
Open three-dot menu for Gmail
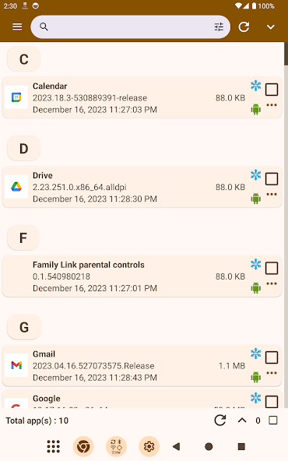[272, 373]
